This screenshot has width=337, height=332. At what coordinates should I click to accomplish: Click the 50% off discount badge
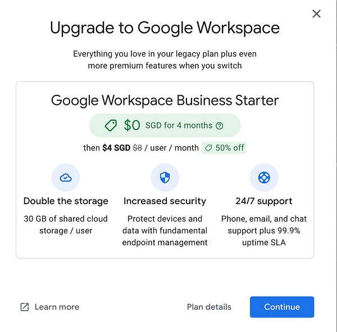tap(224, 148)
